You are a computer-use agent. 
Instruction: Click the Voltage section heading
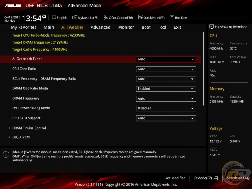click(x=216, y=128)
